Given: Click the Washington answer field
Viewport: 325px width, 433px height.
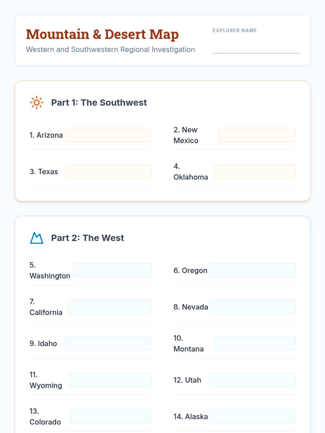Looking at the screenshot, I should point(112,270).
